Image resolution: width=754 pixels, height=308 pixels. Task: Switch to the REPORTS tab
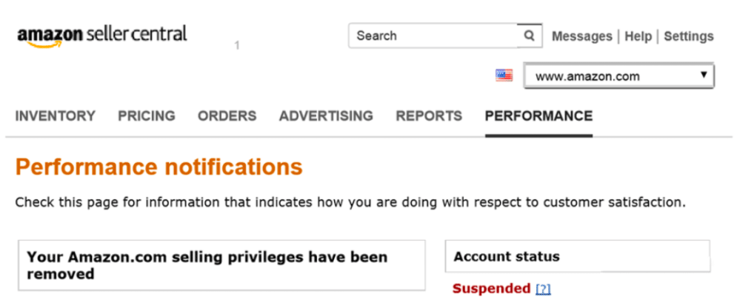[429, 115]
